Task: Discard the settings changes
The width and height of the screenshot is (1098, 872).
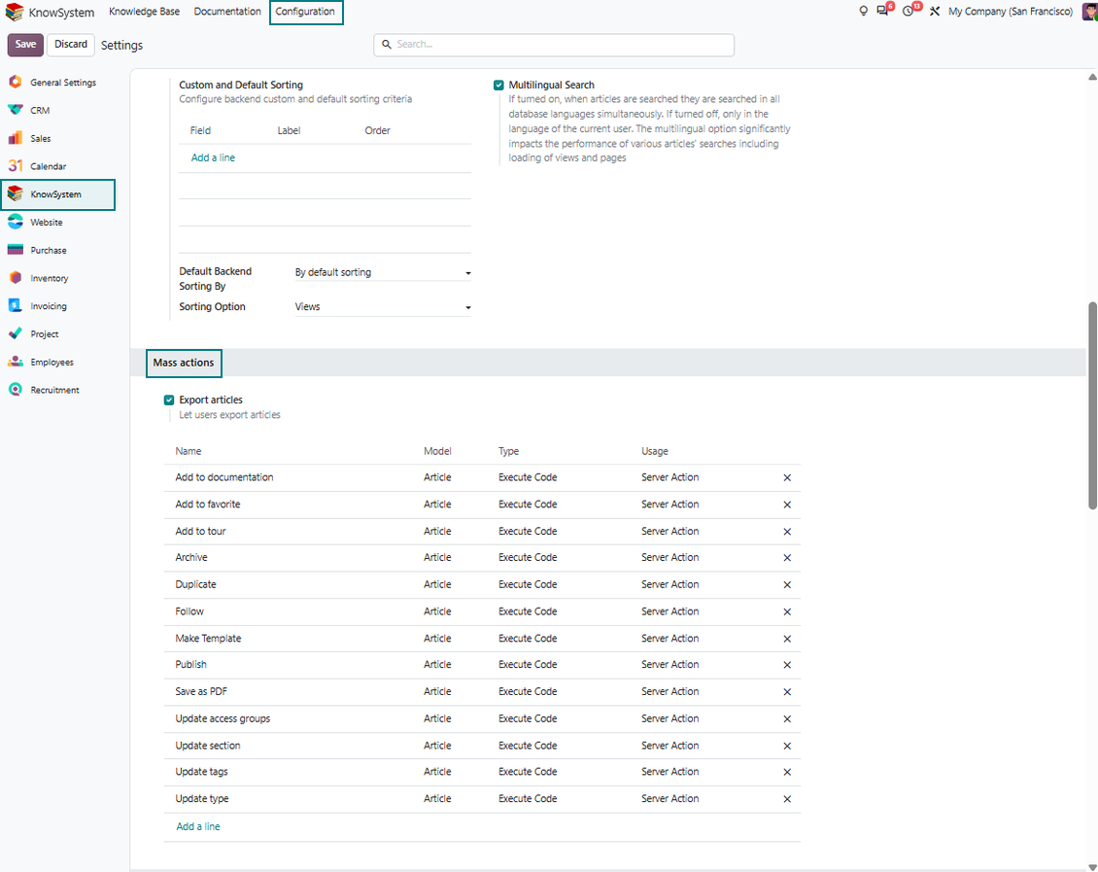Action: 72,44
